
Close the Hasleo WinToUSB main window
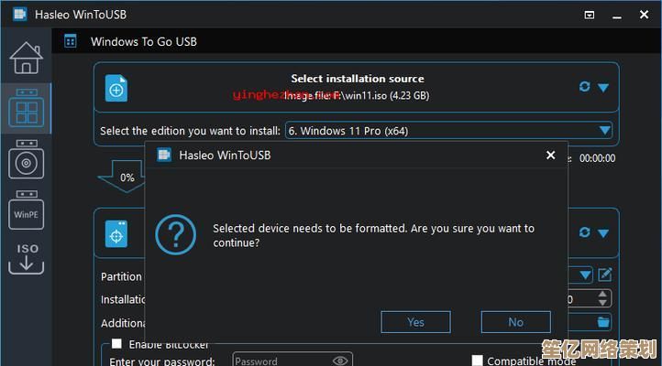tap(644, 15)
